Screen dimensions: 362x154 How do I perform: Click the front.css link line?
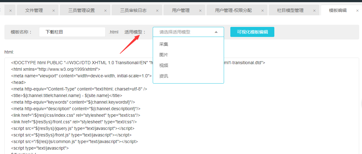[x=74, y=122]
